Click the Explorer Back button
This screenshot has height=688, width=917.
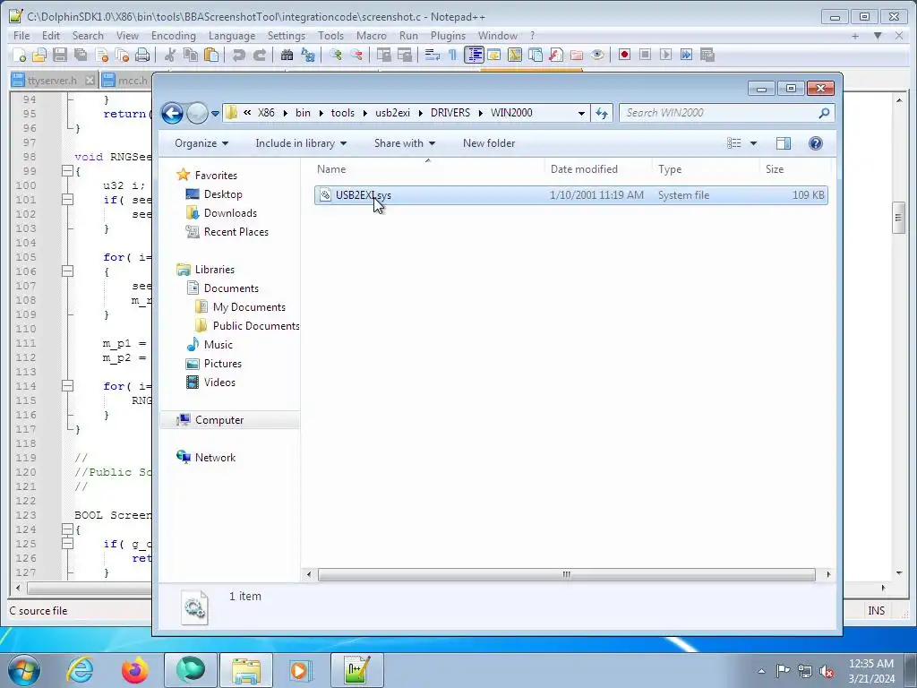[173, 113]
